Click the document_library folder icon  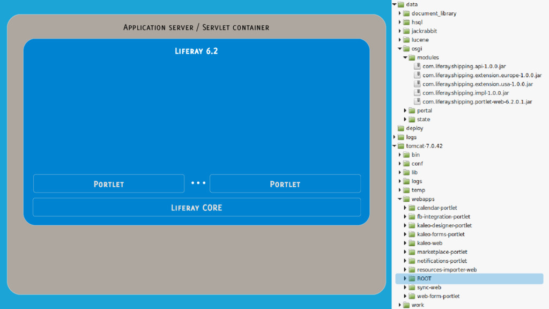[406, 13]
